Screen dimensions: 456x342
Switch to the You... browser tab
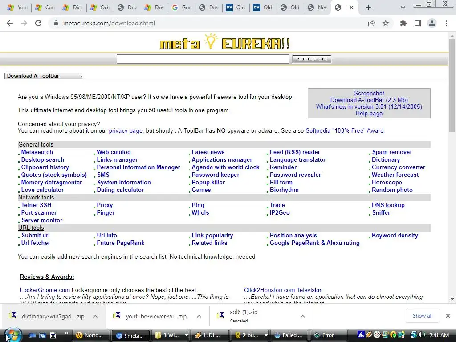point(18,8)
